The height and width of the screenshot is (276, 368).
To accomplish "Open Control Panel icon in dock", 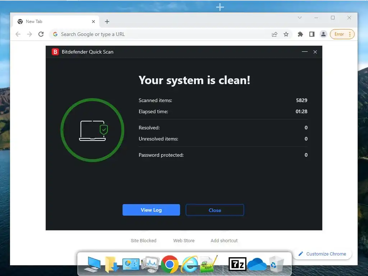I will point(131,264).
